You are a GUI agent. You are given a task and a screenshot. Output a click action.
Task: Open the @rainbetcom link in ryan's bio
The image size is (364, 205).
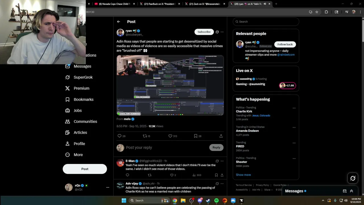point(286,55)
